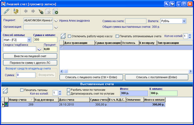Open the Валюта dropdown showing Рубль
This screenshot has width=194, height=125.
tap(184, 21)
